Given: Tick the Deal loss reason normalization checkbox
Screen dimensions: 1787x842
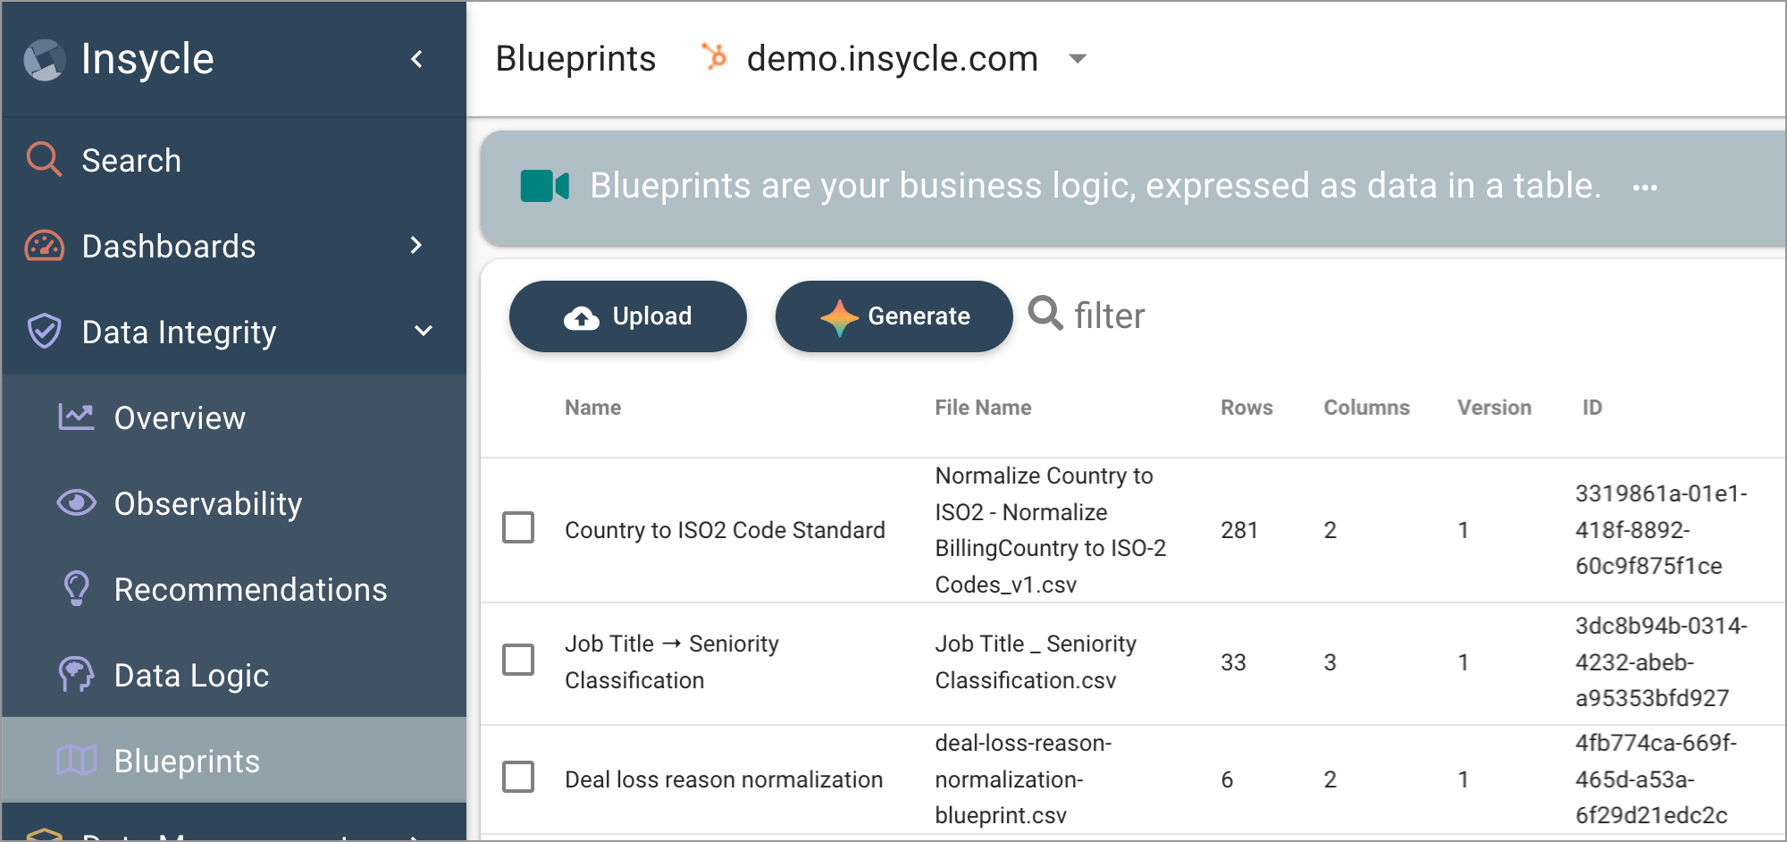Looking at the screenshot, I should (518, 778).
